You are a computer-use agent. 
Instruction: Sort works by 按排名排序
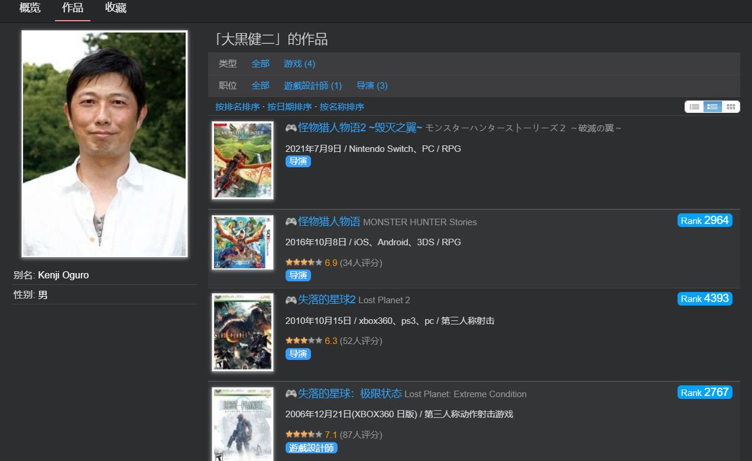pos(237,107)
